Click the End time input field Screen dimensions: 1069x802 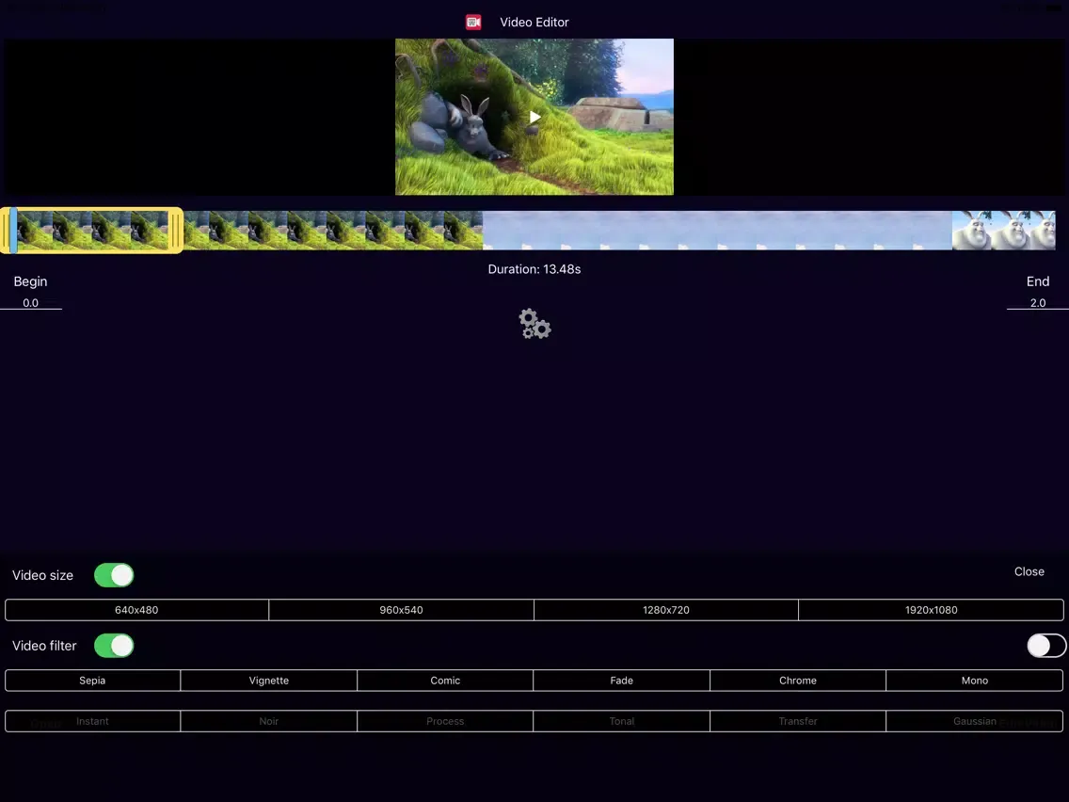(x=1038, y=303)
